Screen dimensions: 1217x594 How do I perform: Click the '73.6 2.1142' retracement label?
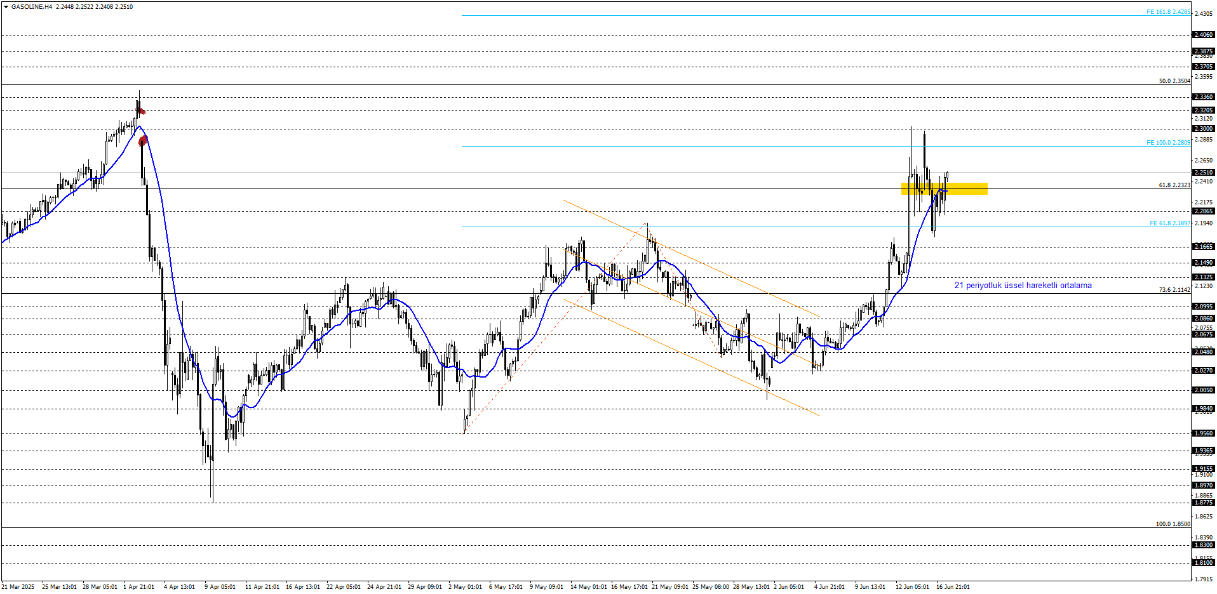pos(1174,290)
